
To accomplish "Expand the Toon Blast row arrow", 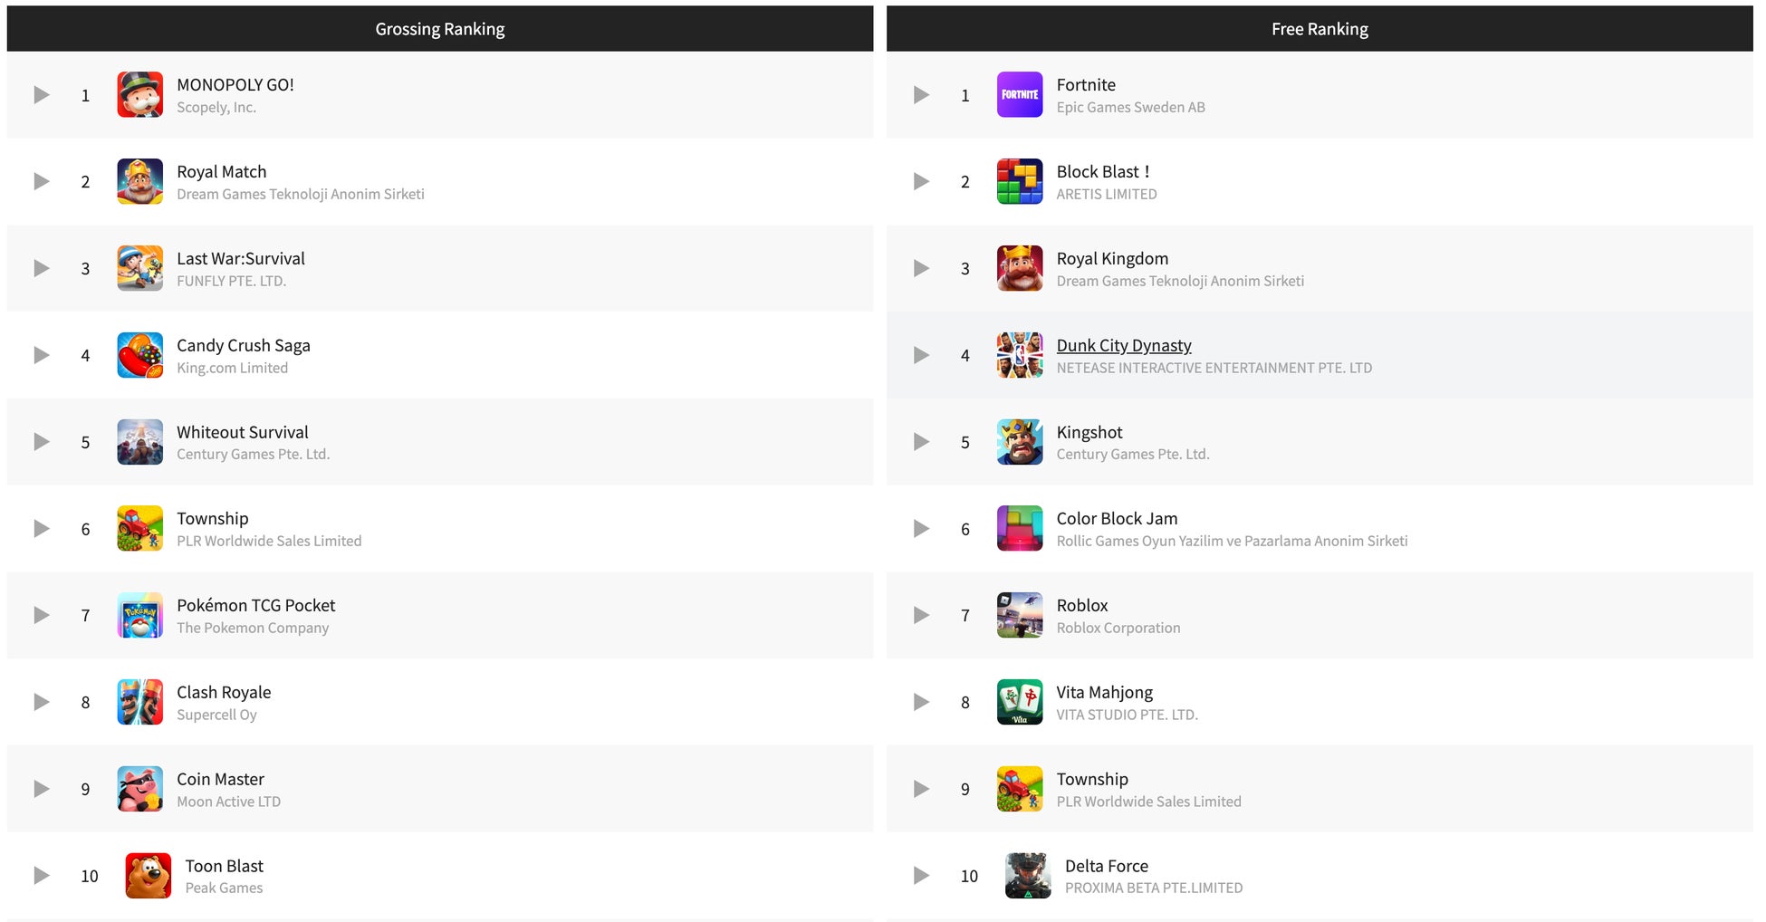I will point(42,876).
